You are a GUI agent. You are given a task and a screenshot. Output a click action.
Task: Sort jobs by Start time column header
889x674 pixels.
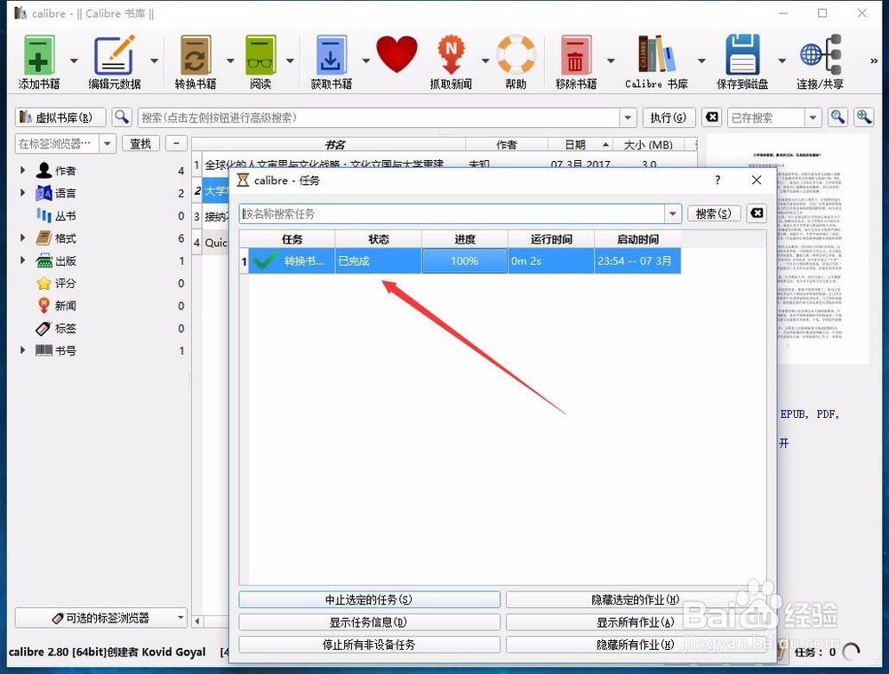click(x=637, y=239)
